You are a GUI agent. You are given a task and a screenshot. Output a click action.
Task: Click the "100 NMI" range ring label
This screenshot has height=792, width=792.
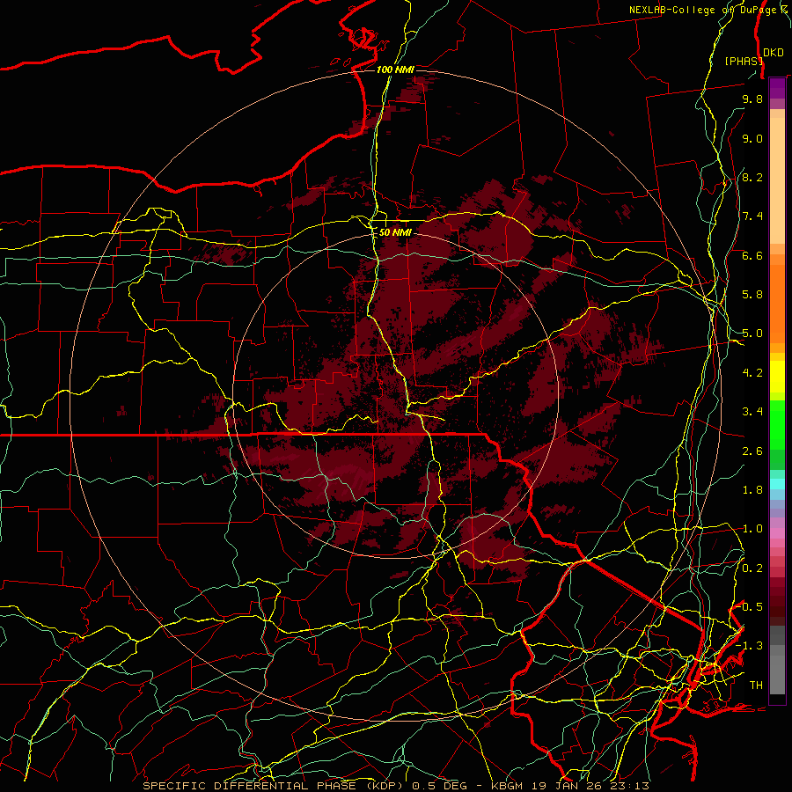point(395,70)
